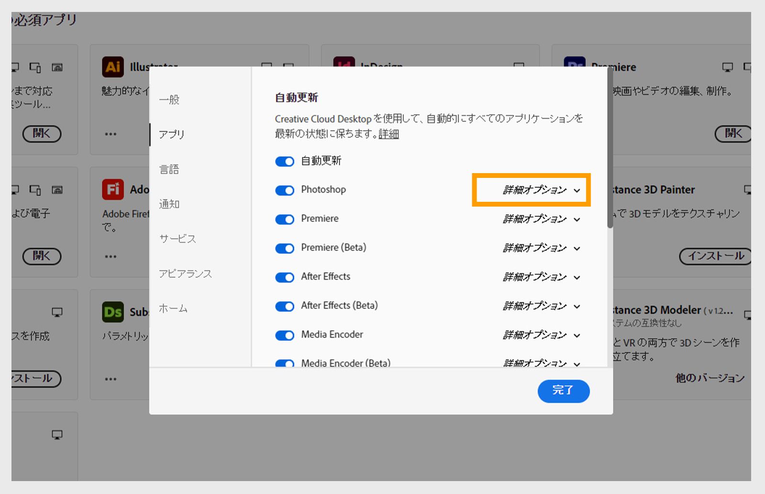This screenshot has width=765, height=494.
Task: Expand 詳細オプション for After Effects
Action: click(541, 277)
